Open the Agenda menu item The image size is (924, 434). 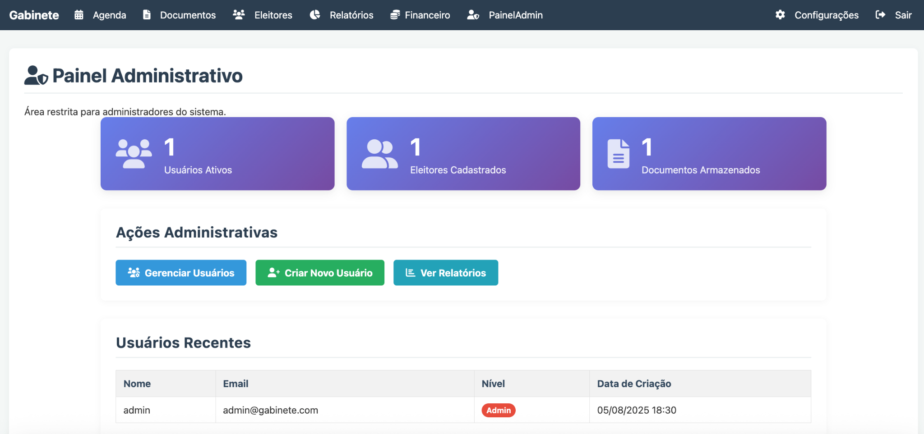(x=109, y=15)
